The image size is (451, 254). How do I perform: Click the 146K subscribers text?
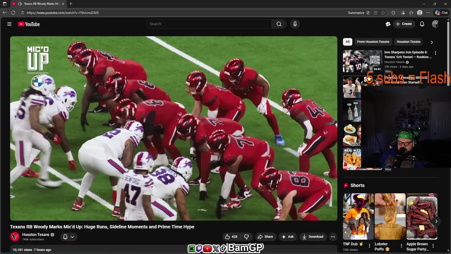pos(33,240)
